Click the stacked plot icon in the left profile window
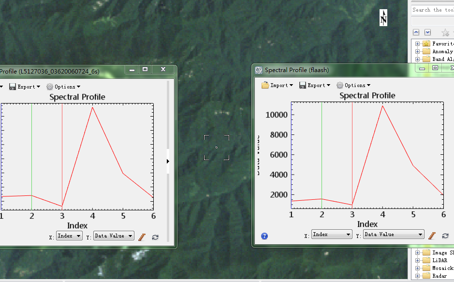The width and height of the screenshot is (454, 282). click(x=142, y=237)
